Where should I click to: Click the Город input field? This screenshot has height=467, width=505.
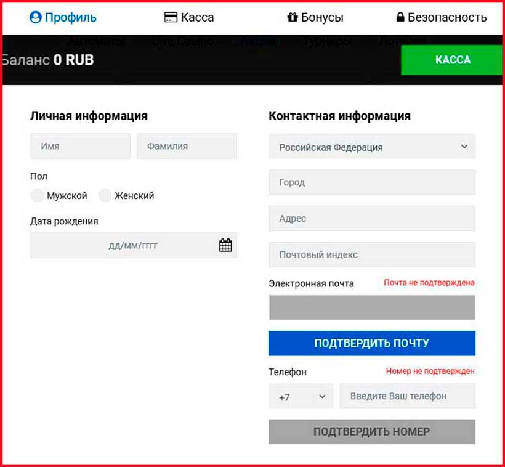pyautogui.click(x=371, y=182)
